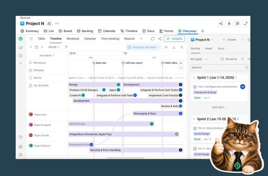Open the Integrations (Facebook, Apple Pay) bar

[x=124, y=134]
